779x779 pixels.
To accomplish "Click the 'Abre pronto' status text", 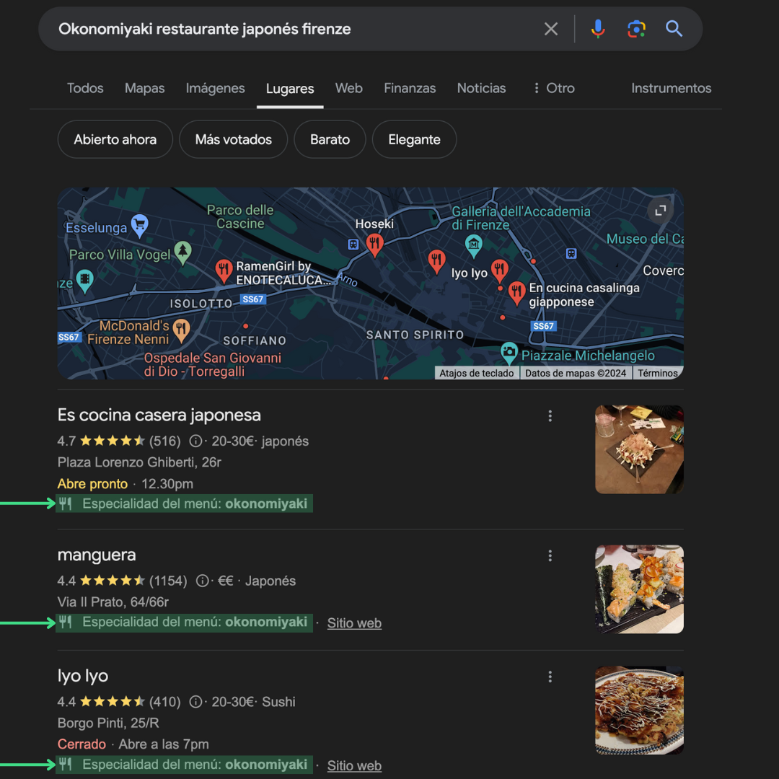I will [x=92, y=484].
